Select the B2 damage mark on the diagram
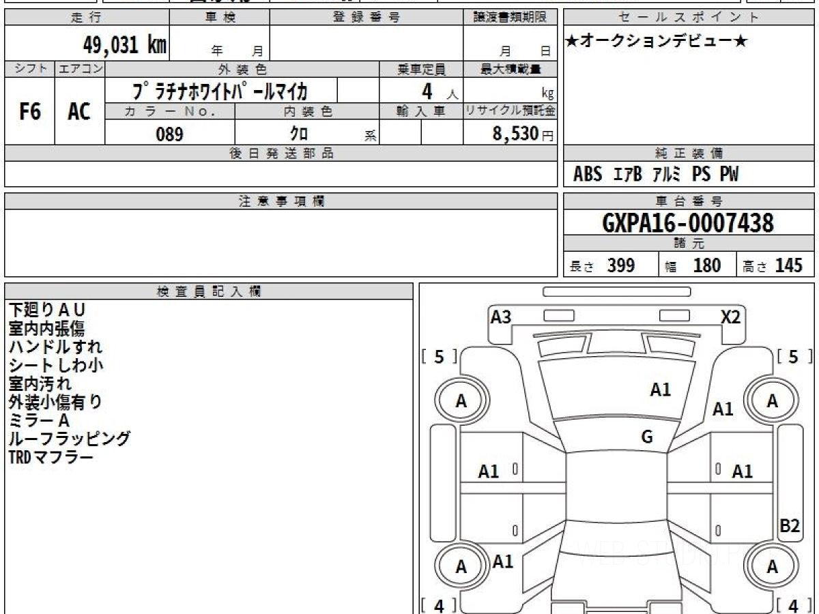Viewport: 819px width, 614px height. pyautogui.click(x=790, y=526)
